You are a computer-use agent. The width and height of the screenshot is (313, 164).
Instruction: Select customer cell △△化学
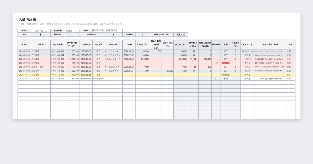point(41,71)
